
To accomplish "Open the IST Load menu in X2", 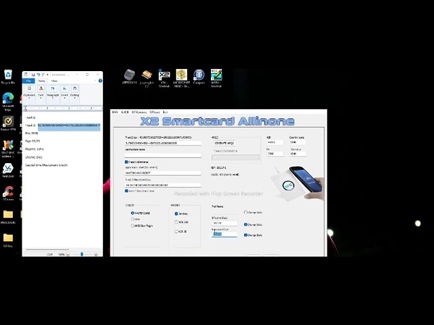I will click(x=155, y=112).
